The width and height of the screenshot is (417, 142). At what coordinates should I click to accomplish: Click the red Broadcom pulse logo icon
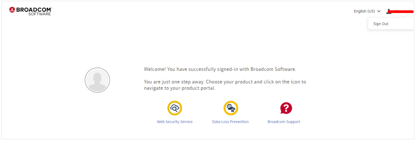pos(12,10)
